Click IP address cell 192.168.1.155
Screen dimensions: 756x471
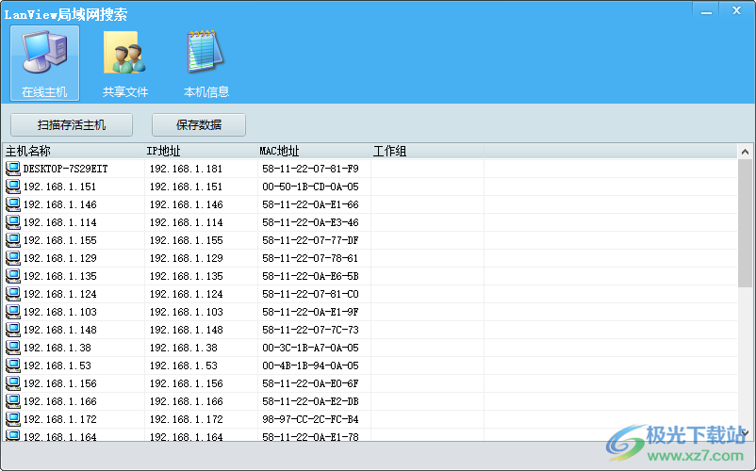tap(186, 240)
